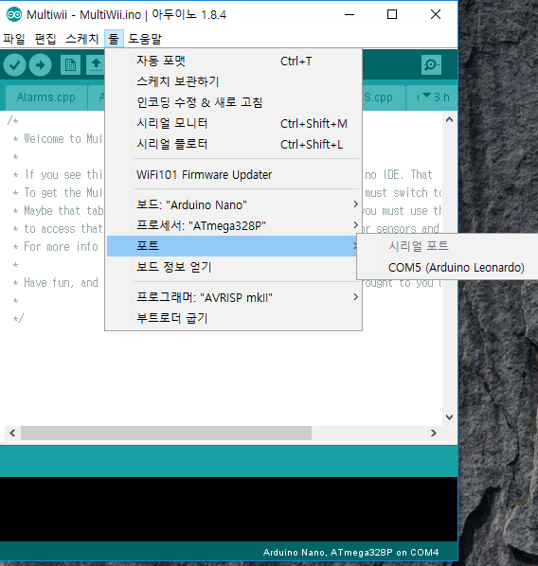Close the open 툴 menu
Image resolution: width=538 pixels, height=566 pixels.
tap(114, 39)
